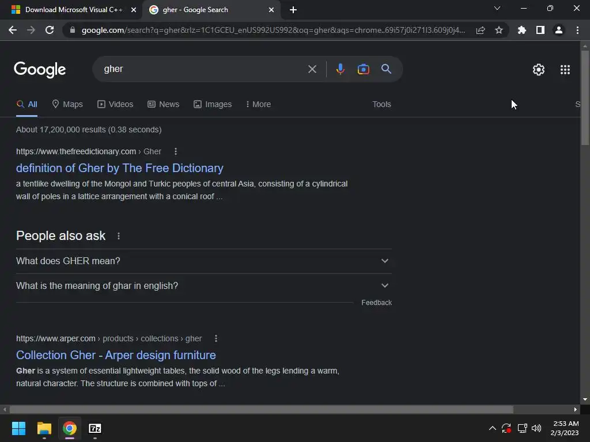Open 'definition of Gher by The Free Dictionary'
The width and height of the screenshot is (590, 442).
(120, 168)
